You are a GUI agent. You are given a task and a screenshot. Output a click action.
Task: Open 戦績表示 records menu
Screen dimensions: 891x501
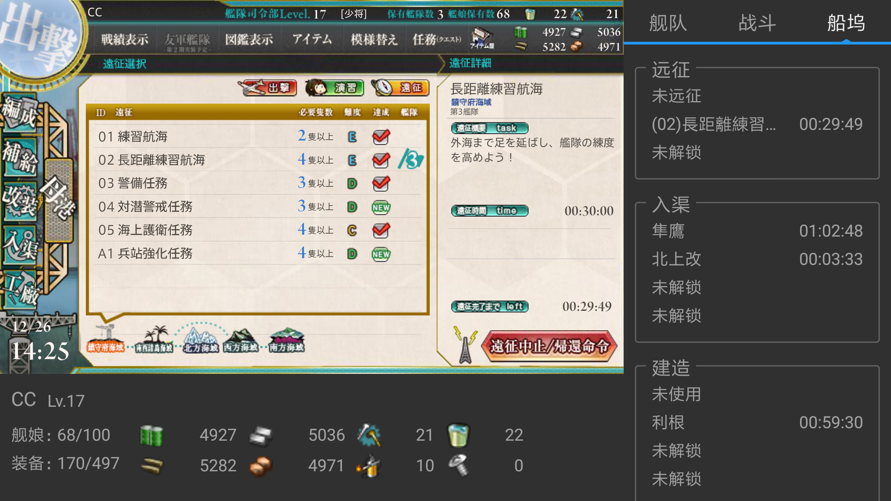click(125, 39)
